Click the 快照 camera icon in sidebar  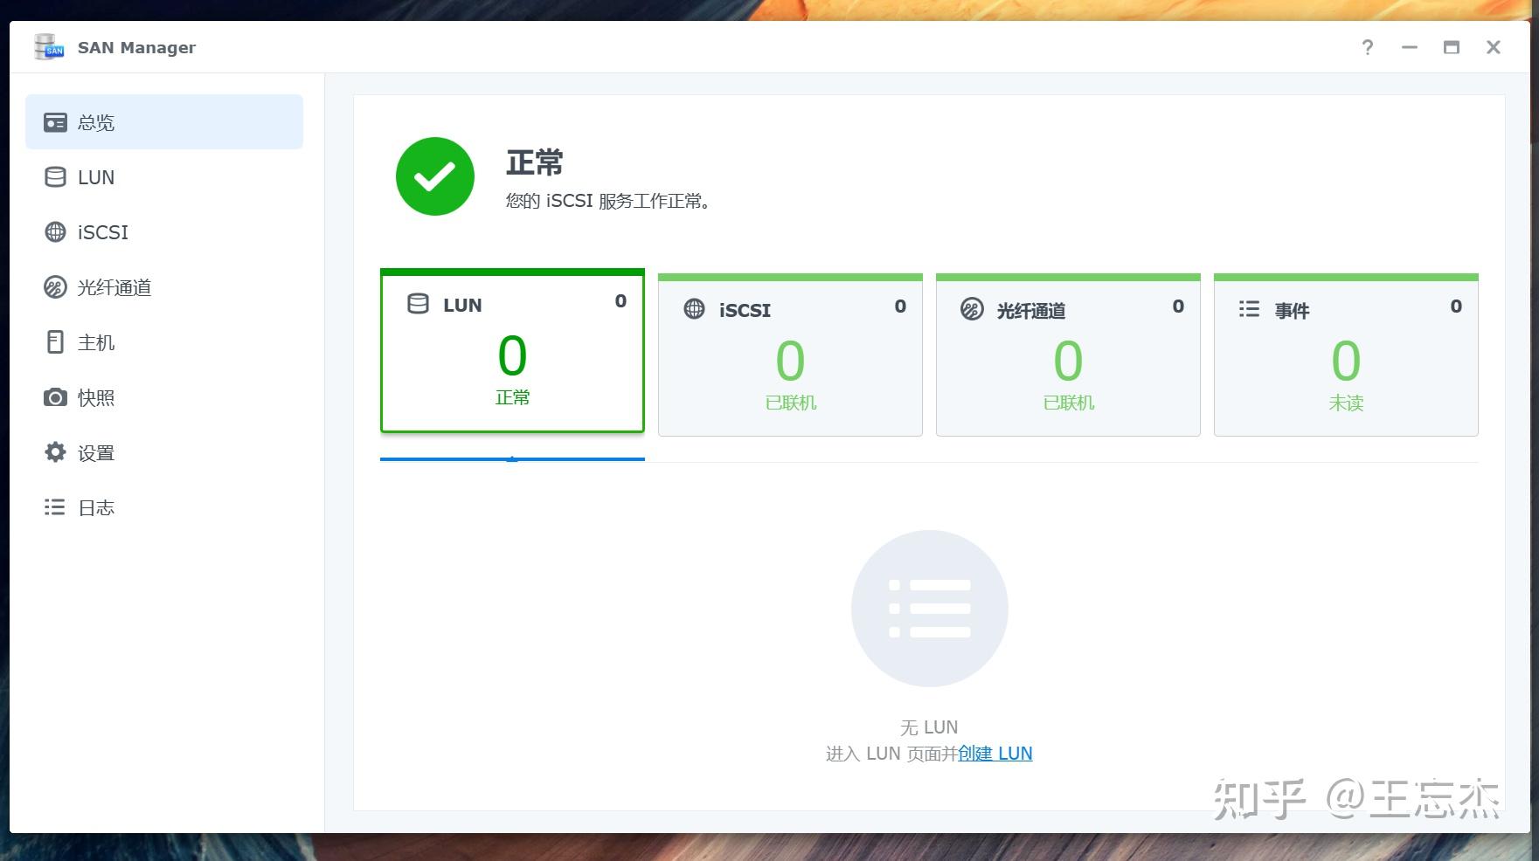[55, 397]
